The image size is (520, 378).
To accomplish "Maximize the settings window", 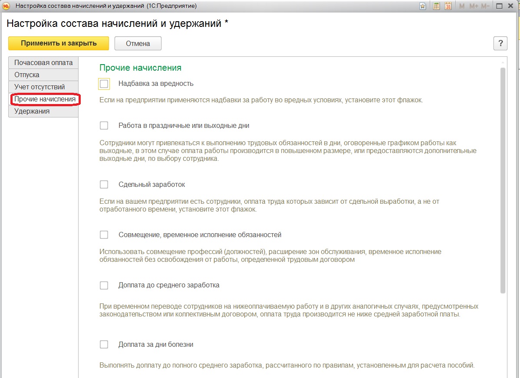I will coord(499,6).
